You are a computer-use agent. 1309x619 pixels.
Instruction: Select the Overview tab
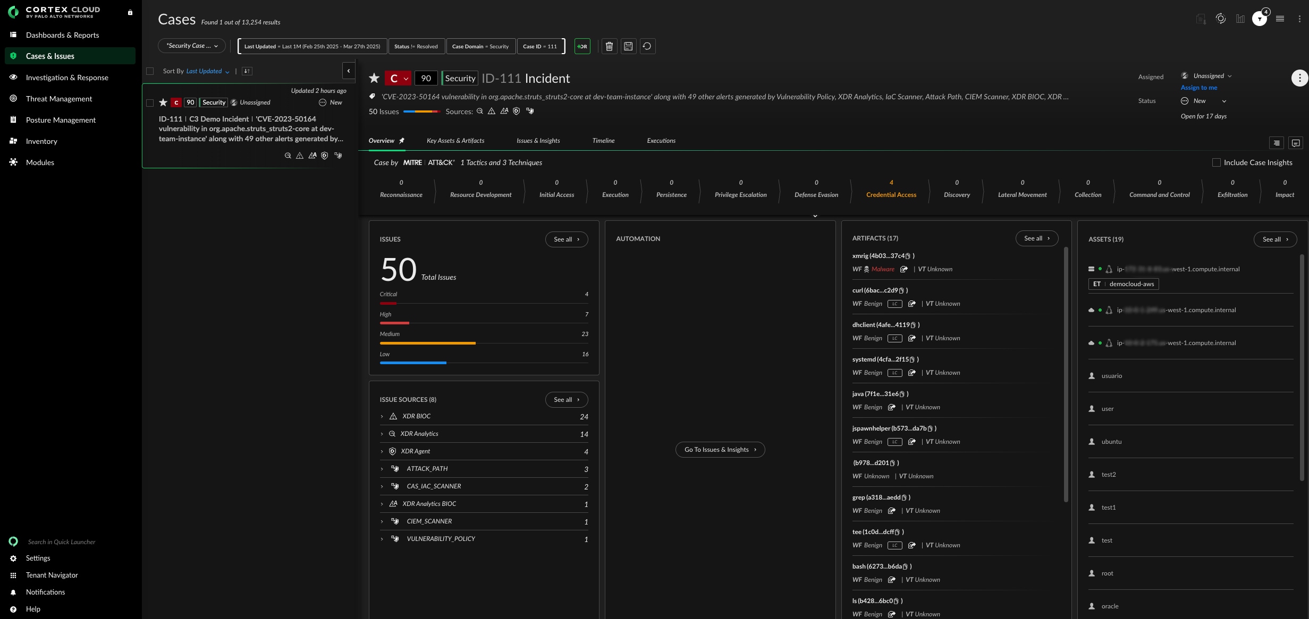[x=382, y=141]
